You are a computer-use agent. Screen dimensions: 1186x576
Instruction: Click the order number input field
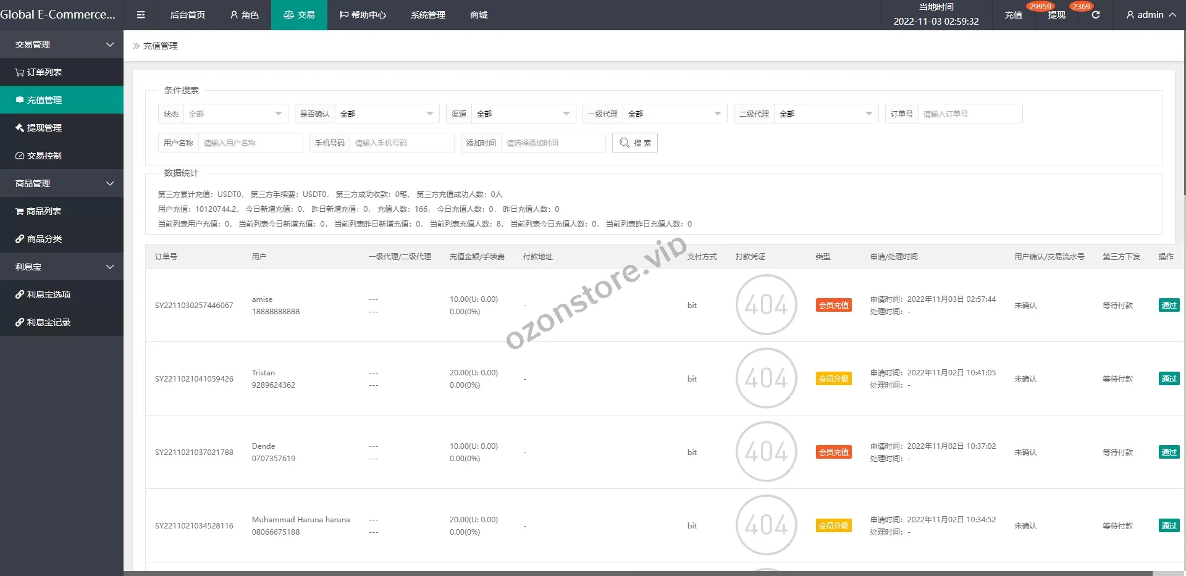tap(970, 114)
